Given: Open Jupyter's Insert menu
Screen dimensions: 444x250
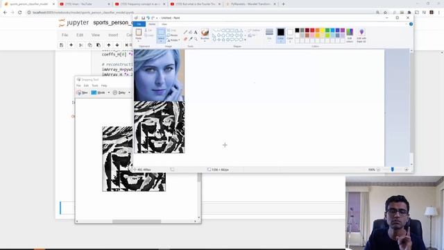Looking at the screenshot, I should pos(113,35).
